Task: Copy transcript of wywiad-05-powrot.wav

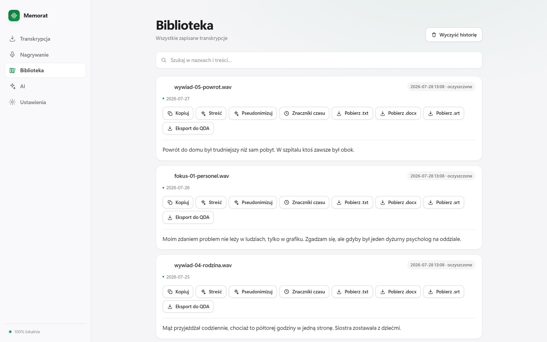Action: (178, 113)
